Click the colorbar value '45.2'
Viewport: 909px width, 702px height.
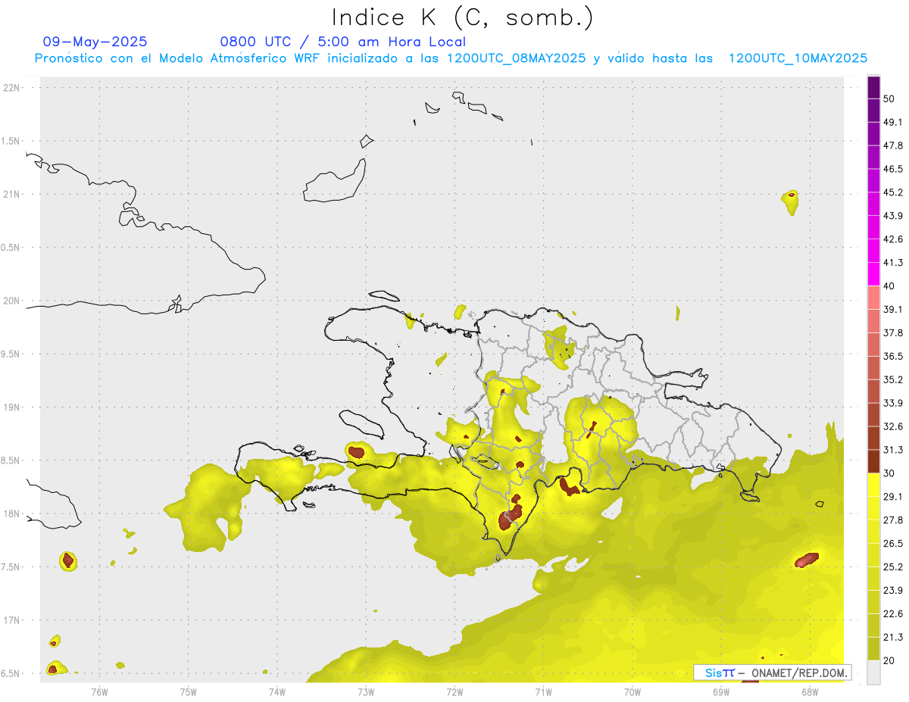click(x=893, y=192)
